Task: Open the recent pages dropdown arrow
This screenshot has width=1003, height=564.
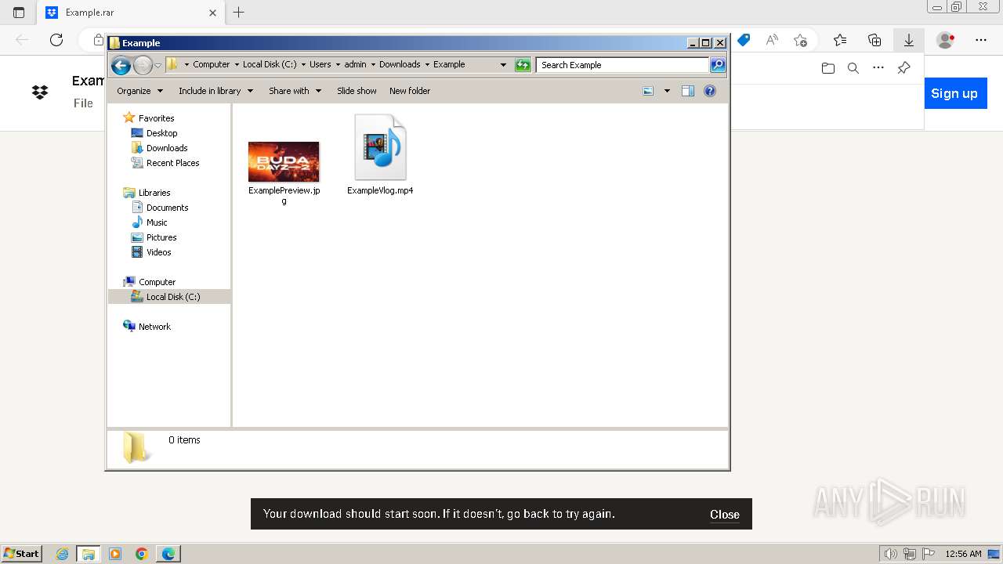Action: click(x=158, y=65)
